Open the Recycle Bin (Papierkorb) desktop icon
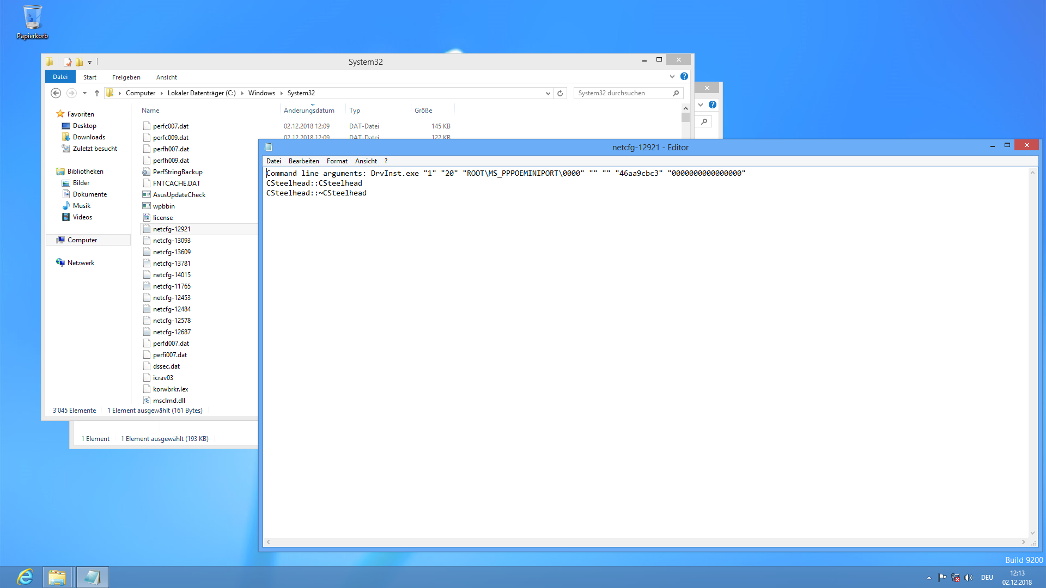This screenshot has height=588, width=1046. pyautogui.click(x=32, y=22)
